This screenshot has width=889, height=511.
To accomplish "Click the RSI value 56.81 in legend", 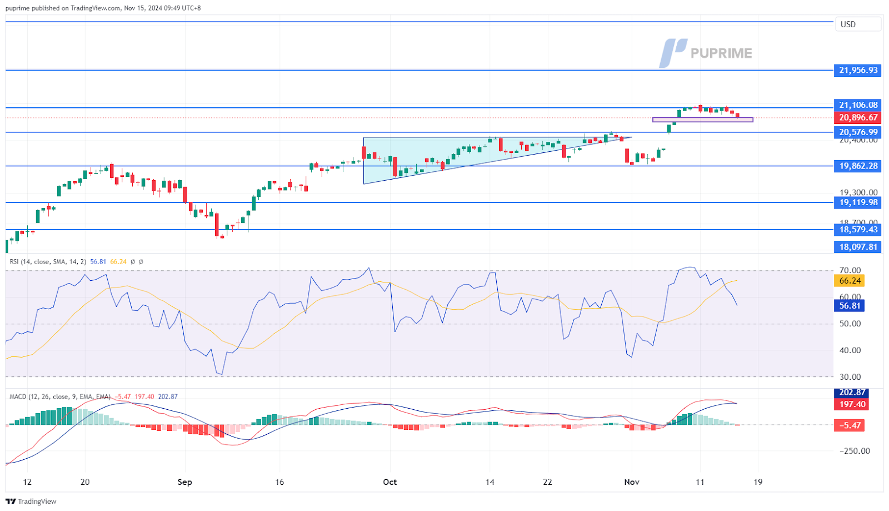I will coord(98,261).
